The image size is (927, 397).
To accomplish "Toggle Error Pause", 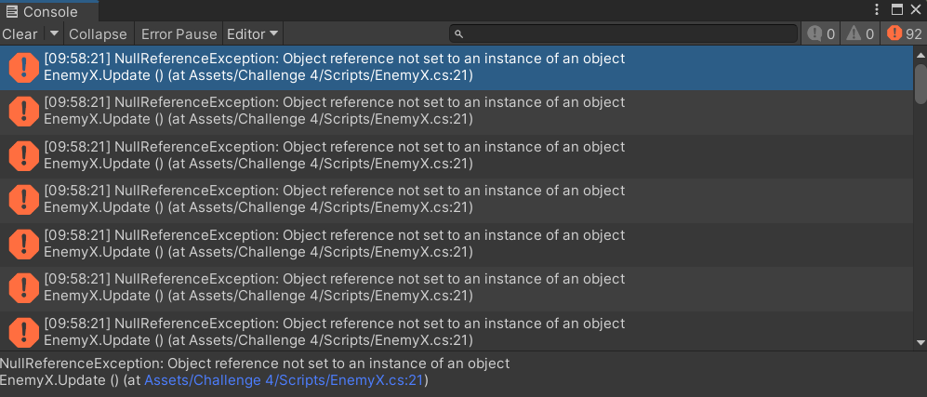I will 179,34.
